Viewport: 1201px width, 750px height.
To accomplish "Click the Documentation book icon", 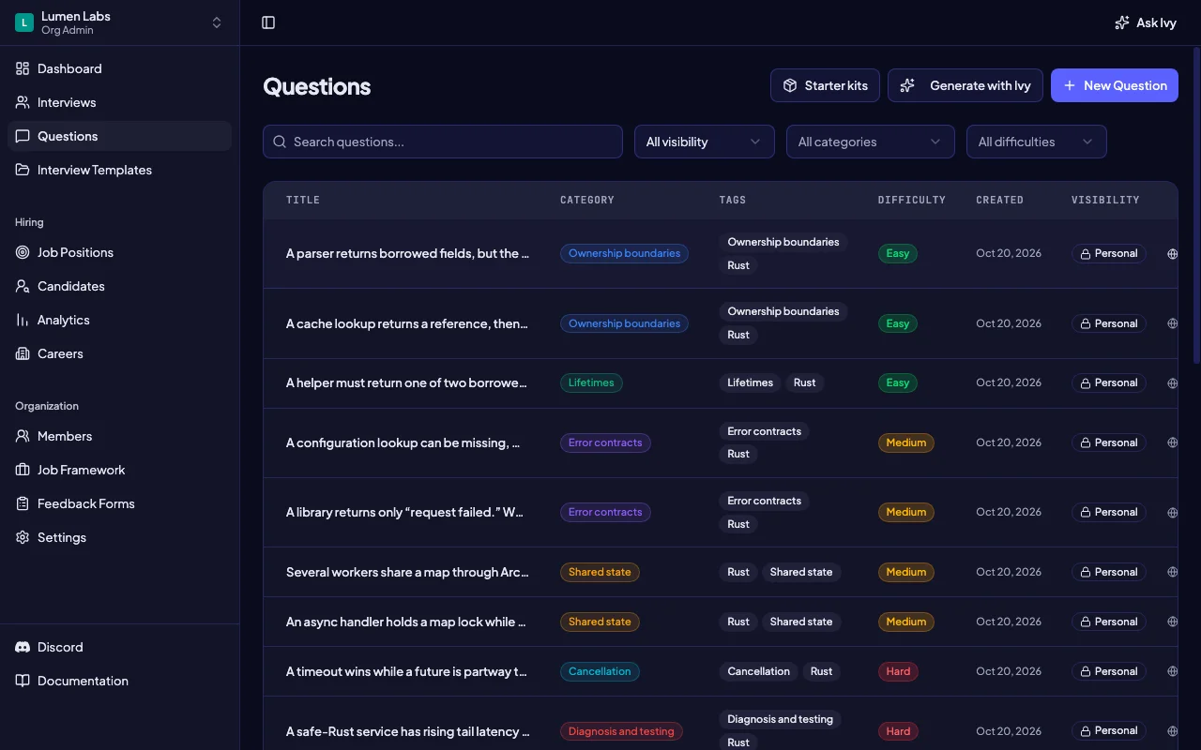I will point(23,681).
